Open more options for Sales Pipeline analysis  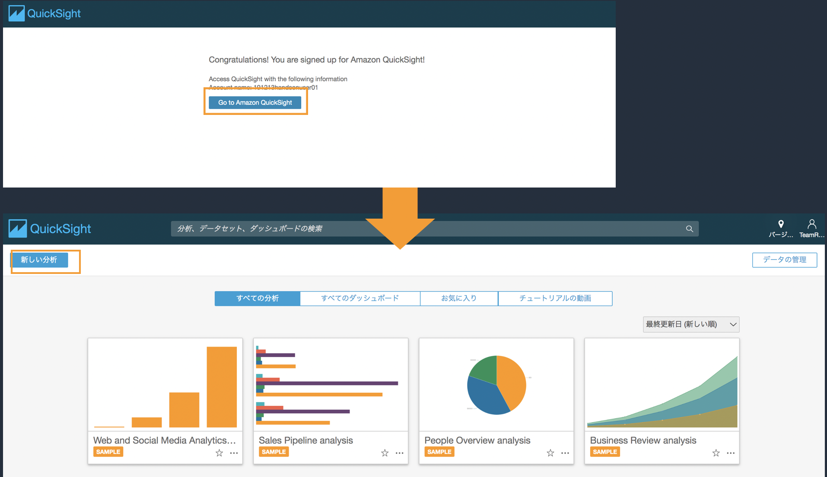399,453
